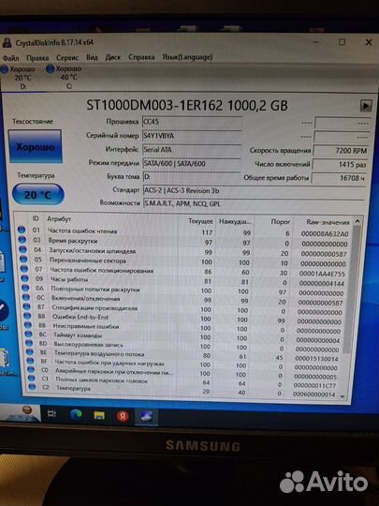The width and height of the screenshot is (379, 506).
Task: Open the Файл menu
Action: [x=10, y=58]
